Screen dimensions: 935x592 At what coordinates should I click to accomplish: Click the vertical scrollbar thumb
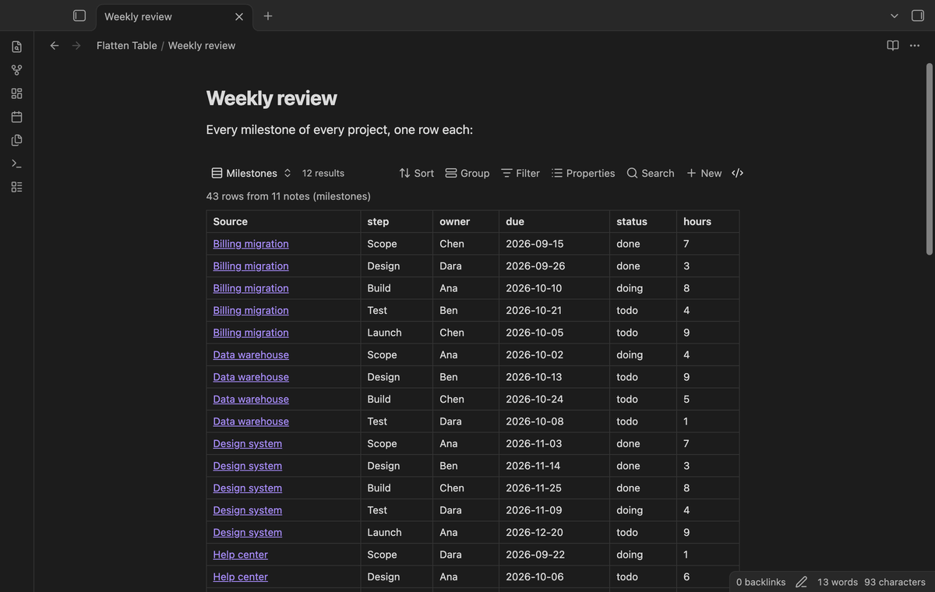click(x=929, y=159)
